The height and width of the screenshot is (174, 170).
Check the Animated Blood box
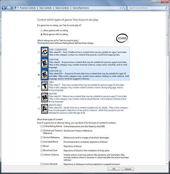click(x=42, y=142)
